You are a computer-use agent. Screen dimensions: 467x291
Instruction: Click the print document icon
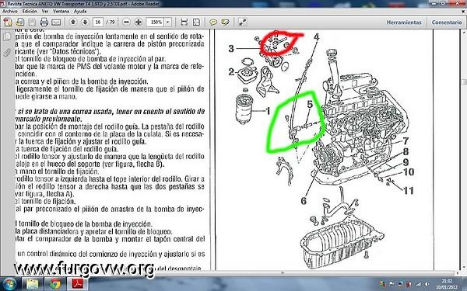[44, 23]
